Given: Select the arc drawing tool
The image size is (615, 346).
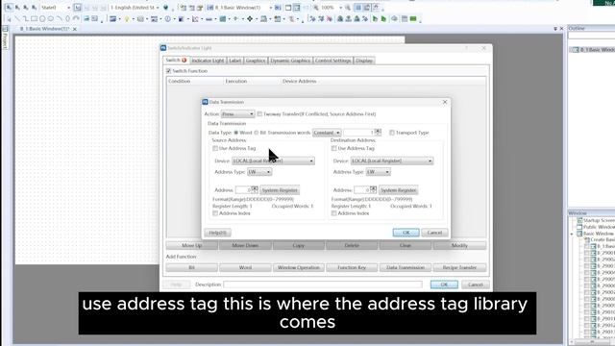Looking at the screenshot, I should tap(59, 18).
